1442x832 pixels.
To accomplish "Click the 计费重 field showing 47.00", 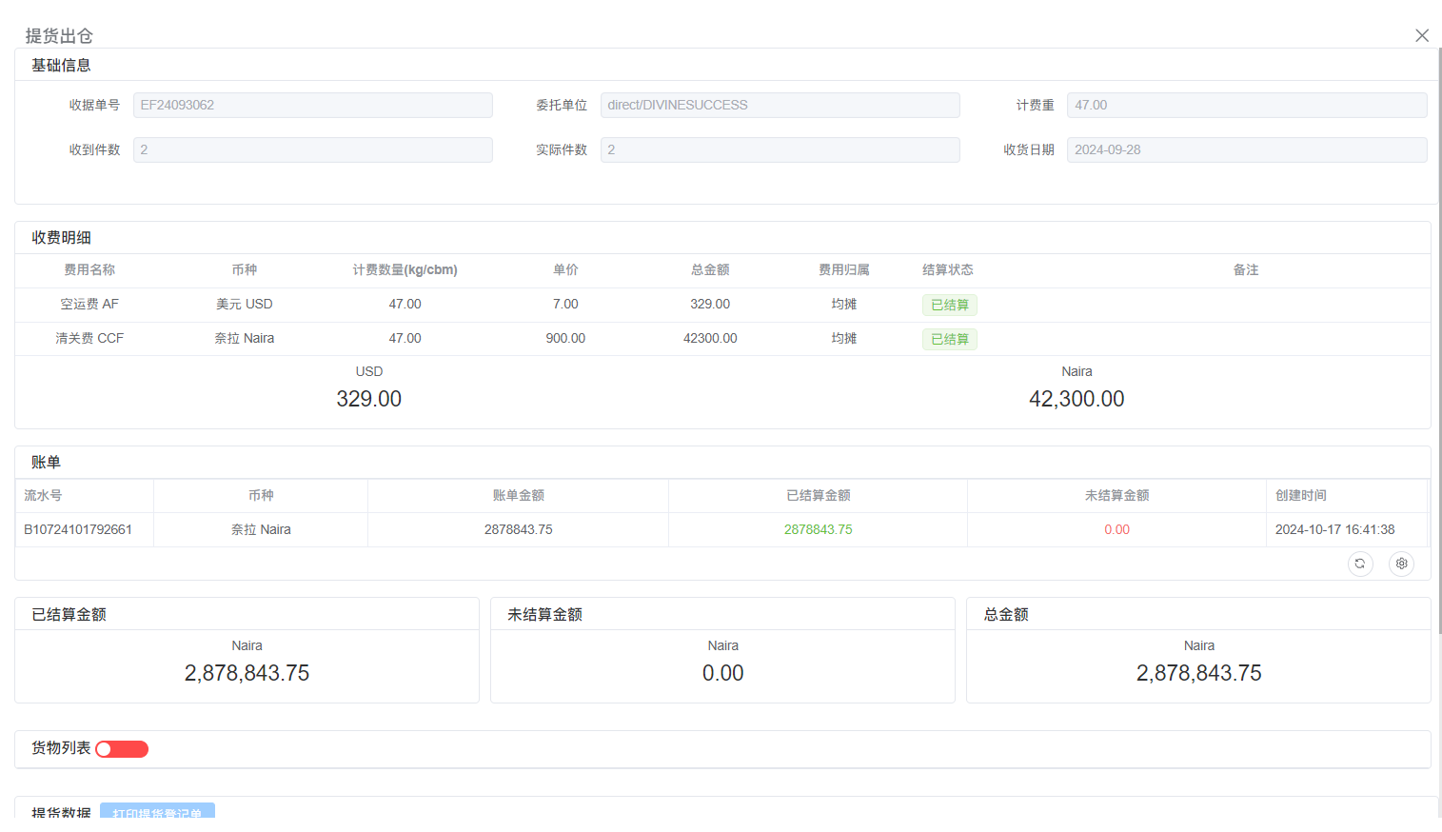I will pos(1247,105).
